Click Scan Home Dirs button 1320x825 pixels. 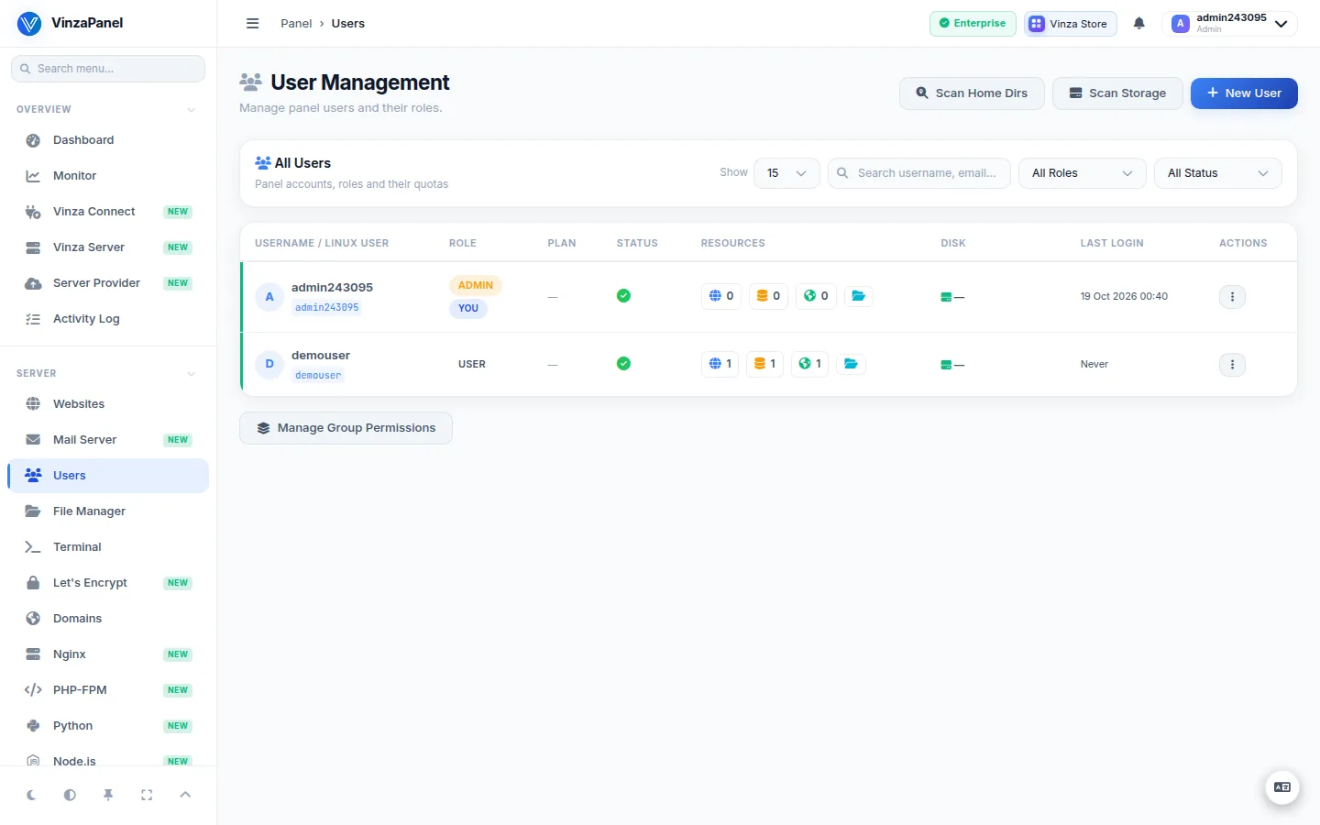tap(972, 93)
